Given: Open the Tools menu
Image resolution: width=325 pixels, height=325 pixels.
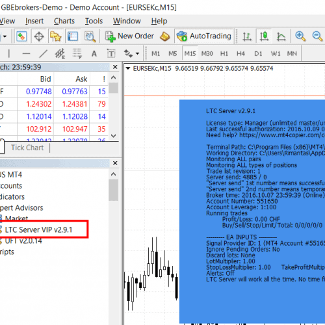Looking at the screenshot, I should [x=94, y=21].
